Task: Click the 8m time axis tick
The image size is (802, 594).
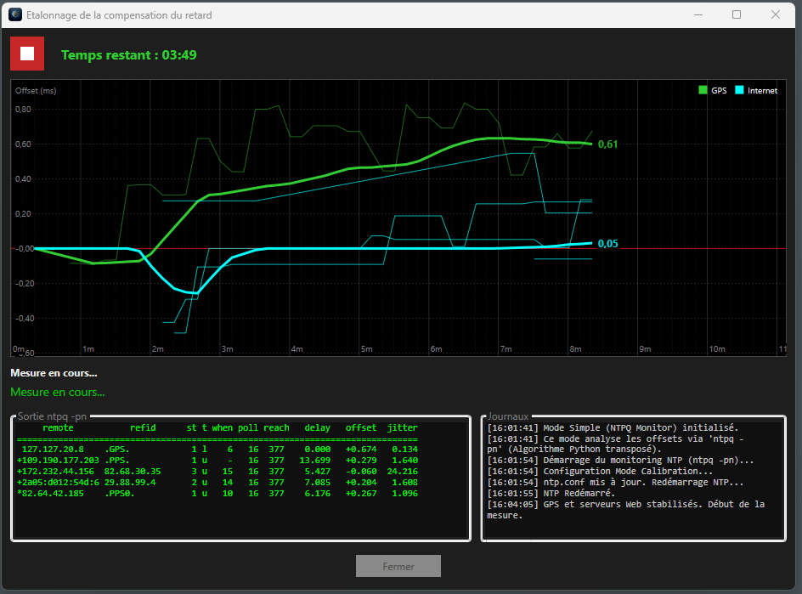Action: (x=575, y=349)
